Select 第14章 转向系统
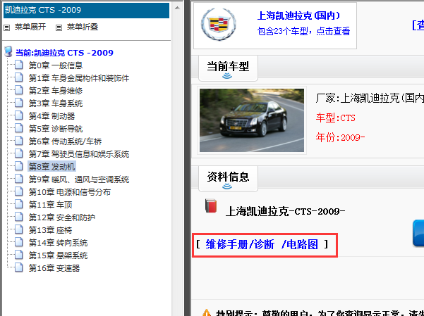This screenshot has height=316, width=424. point(58,243)
